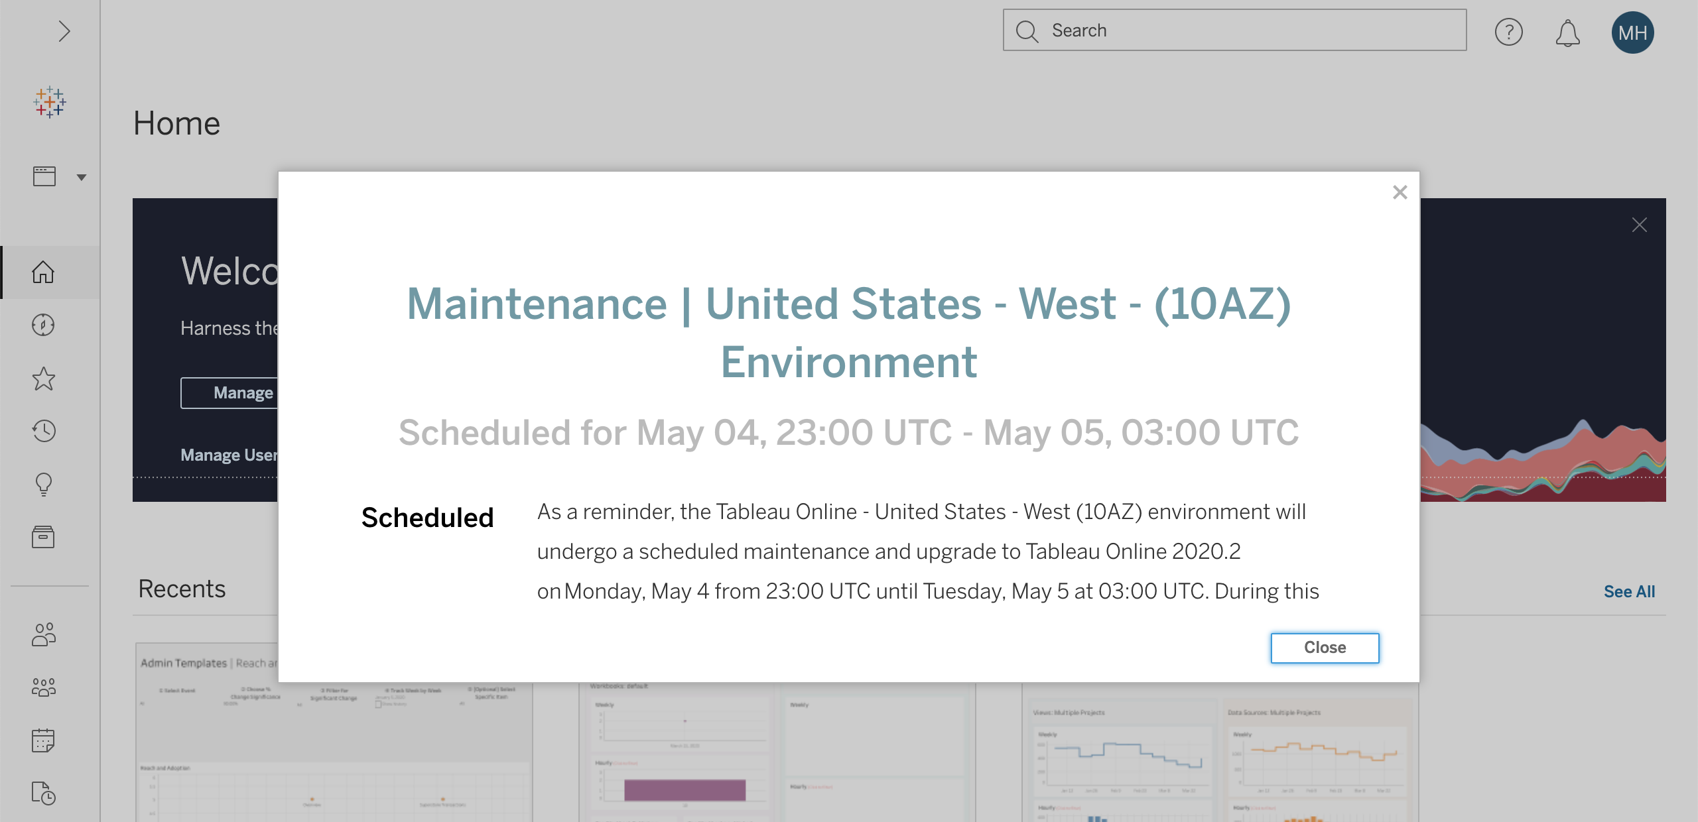The image size is (1698, 822).
Task: Open Favorites star icon in sidebar
Action: click(x=44, y=379)
